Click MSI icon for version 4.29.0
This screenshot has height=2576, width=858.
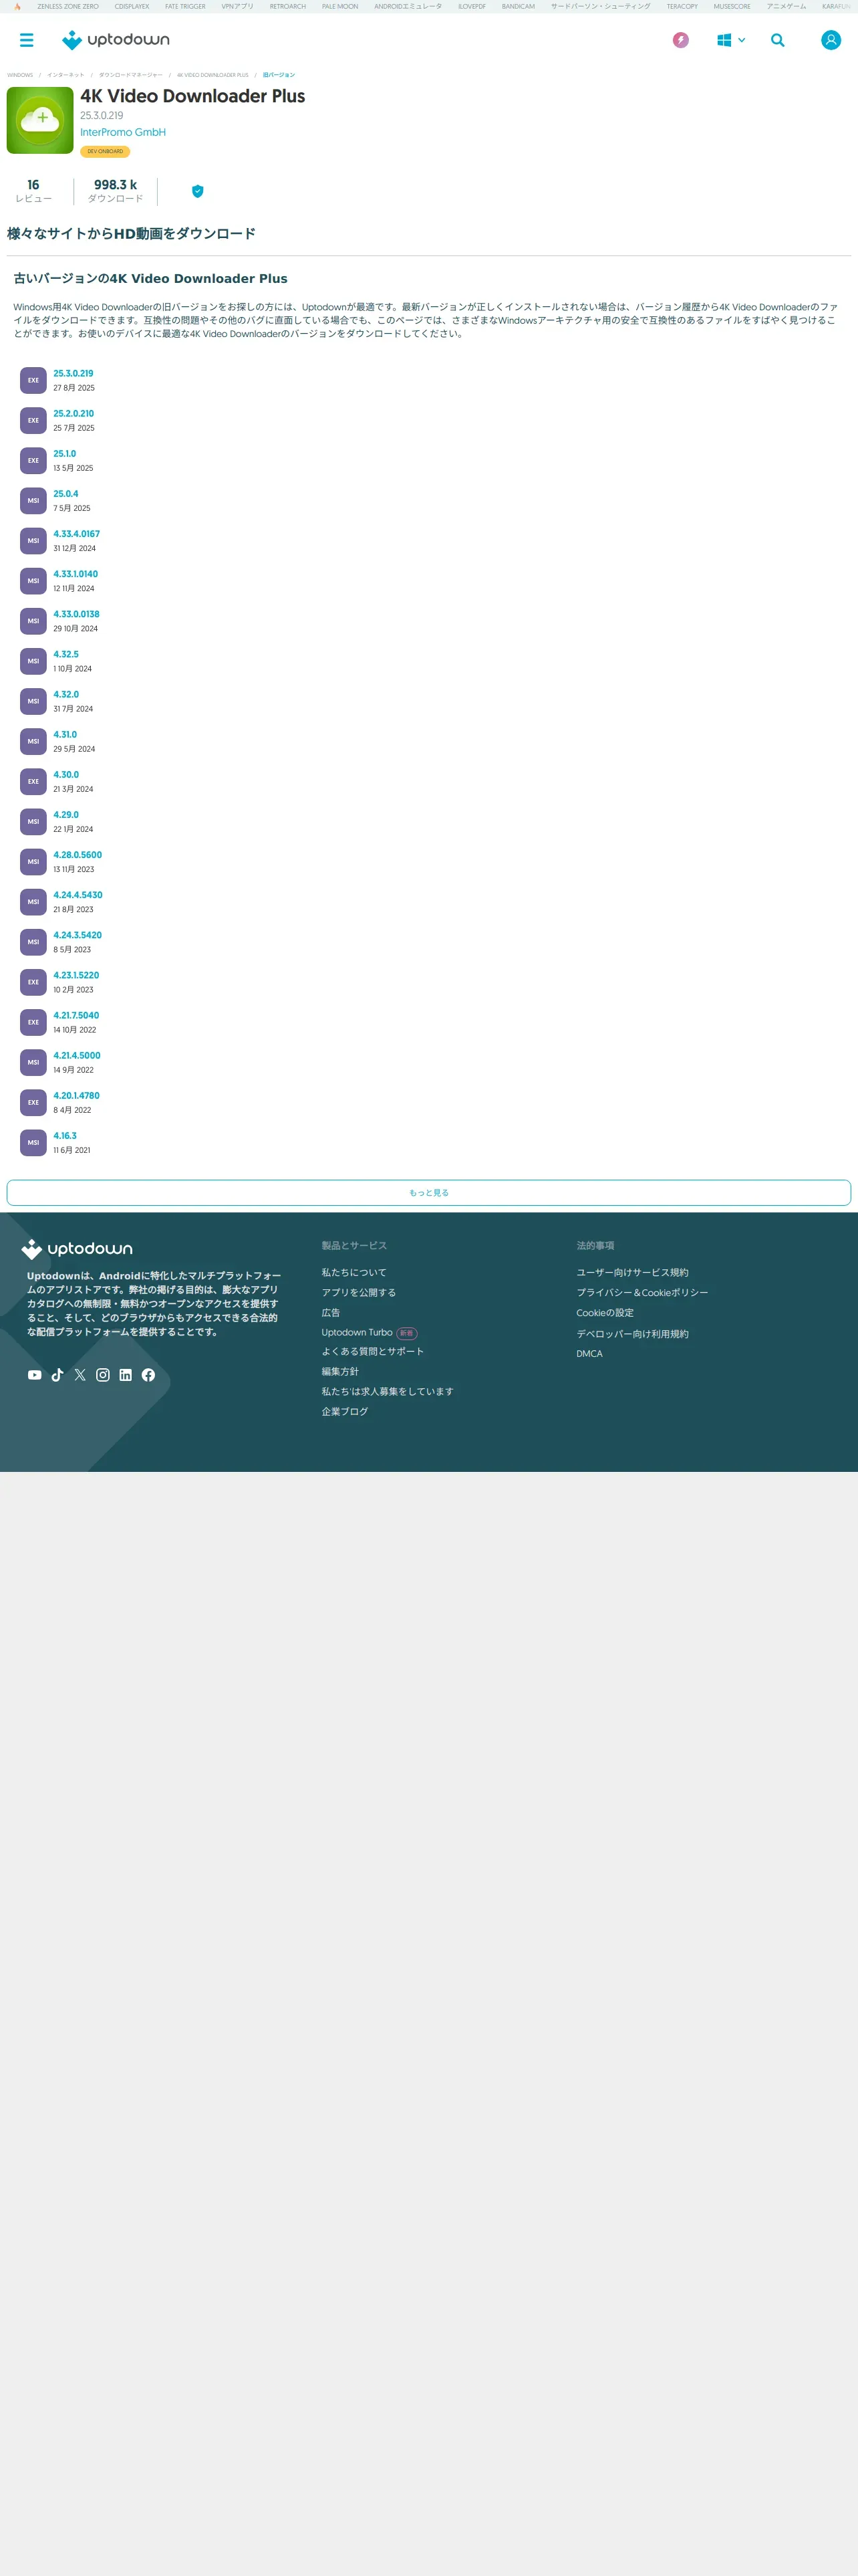pos(33,821)
